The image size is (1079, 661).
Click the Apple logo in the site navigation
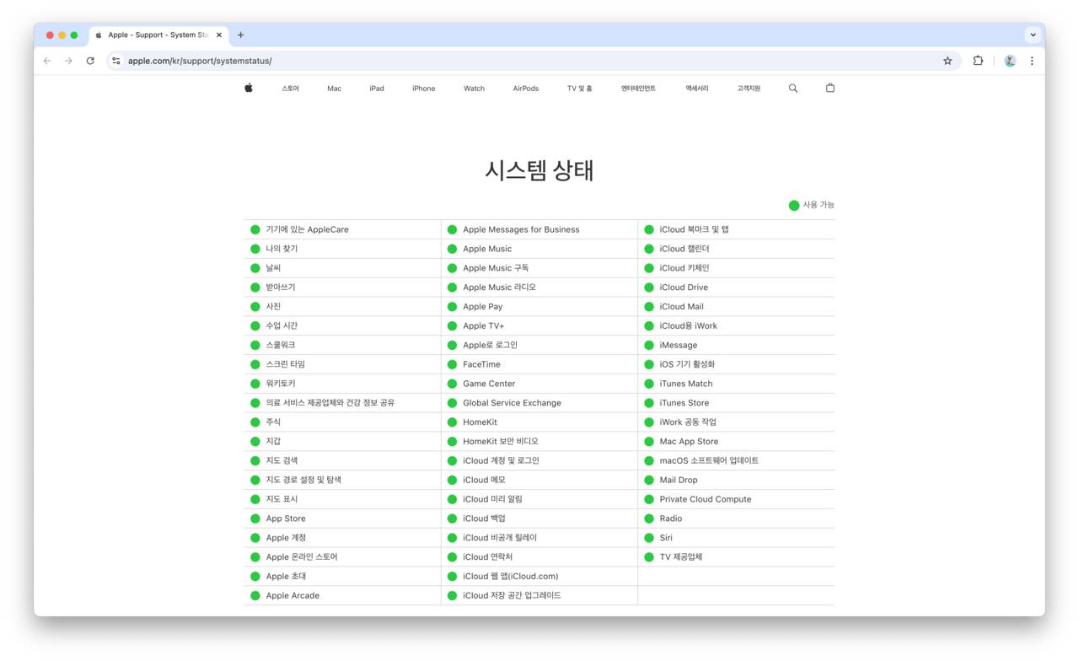pyautogui.click(x=249, y=88)
